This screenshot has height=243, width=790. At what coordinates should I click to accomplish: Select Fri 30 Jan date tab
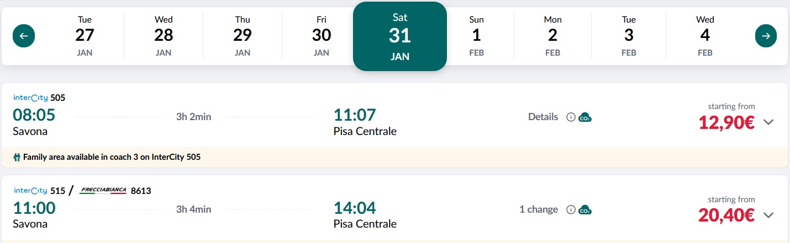322,36
